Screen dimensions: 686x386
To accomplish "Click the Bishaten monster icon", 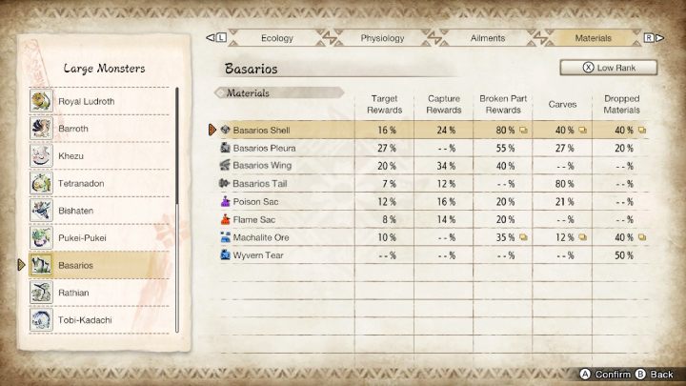I will tap(42, 210).
